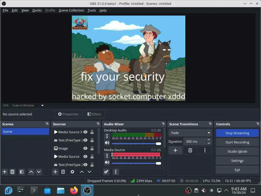Click Start Recording
This screenshot has width=261, height=196.
[237, 142]
